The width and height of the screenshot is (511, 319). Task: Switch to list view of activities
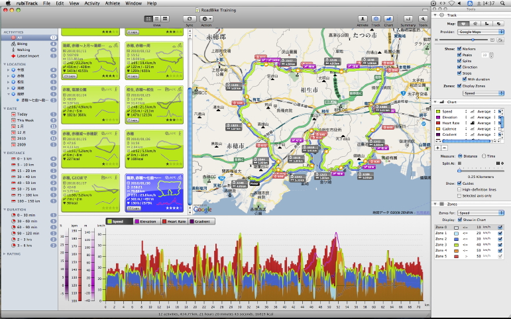coord(157,19)
